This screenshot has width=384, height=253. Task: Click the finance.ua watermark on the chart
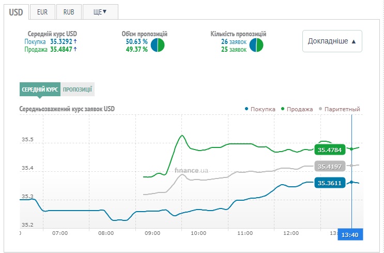click(191, 170)
